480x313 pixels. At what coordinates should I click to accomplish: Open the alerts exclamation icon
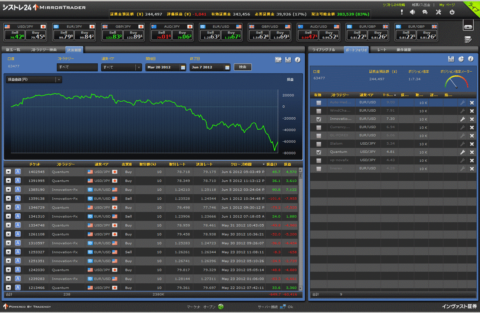402,12
